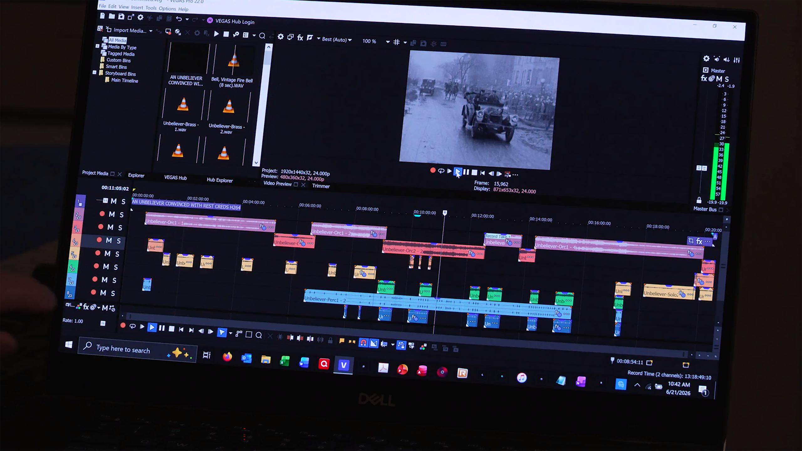Mute video track 1
Image resolution: width=802 pixels, height=451 pixels.
114,201
